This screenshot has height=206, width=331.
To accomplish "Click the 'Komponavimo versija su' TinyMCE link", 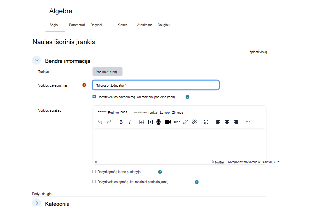I will click(254, 162).
